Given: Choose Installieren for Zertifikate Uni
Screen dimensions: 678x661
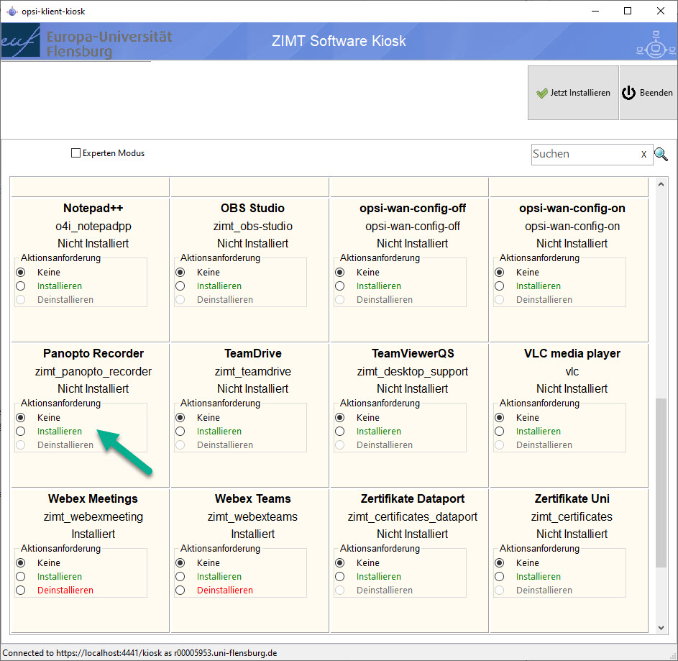Looking at the screenshot, I should [x=500, y=577].
